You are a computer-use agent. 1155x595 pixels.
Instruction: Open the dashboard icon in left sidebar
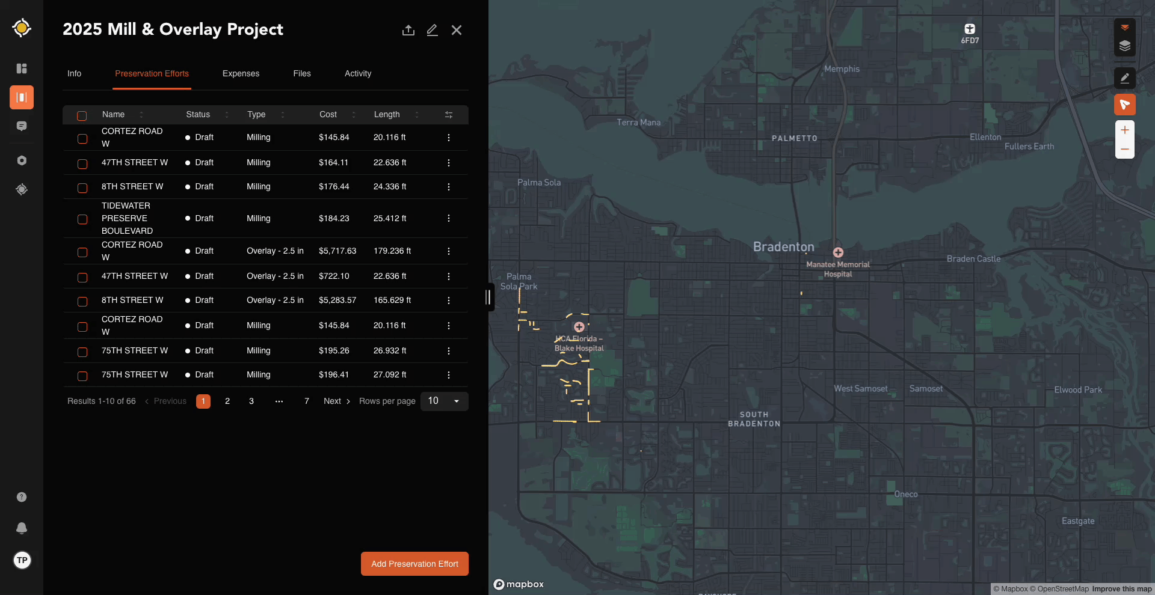click(22, 69)
